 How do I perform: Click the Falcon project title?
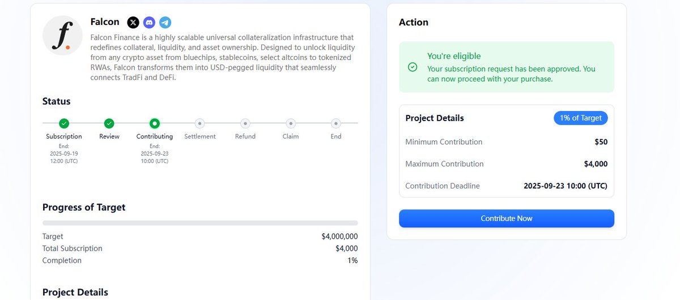tap(105, 22)
